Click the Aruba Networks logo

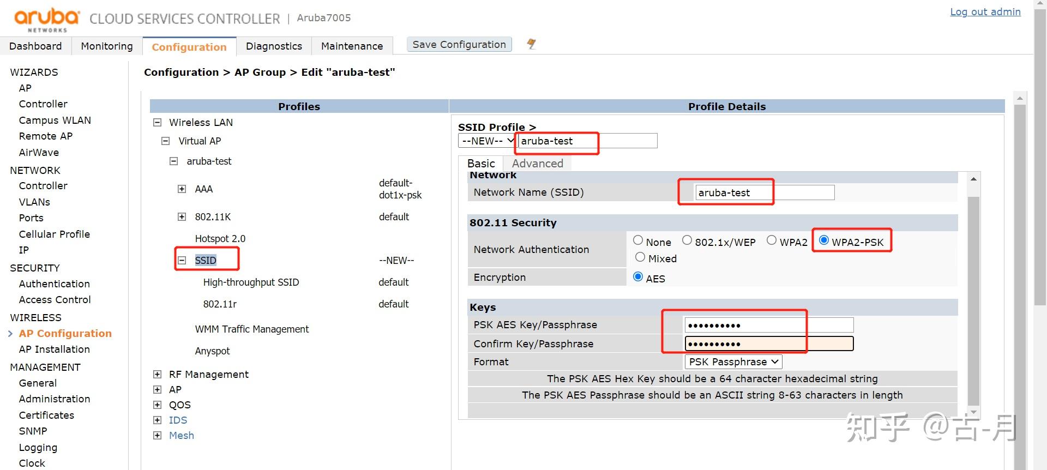coord(47,20)
